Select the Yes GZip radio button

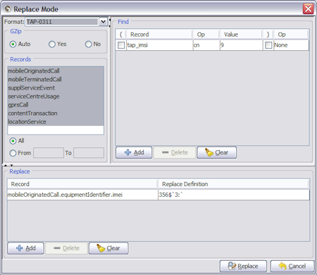coord(52,44)
